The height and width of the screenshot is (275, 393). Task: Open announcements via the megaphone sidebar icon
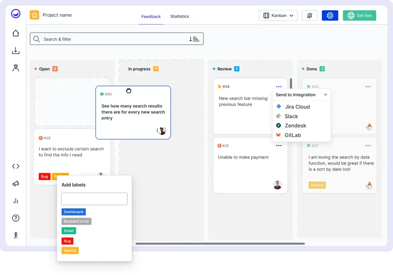pos(16,183)
